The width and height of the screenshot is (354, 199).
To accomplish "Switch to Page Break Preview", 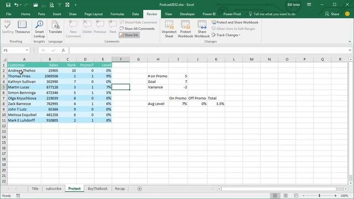I will point(296,196).
